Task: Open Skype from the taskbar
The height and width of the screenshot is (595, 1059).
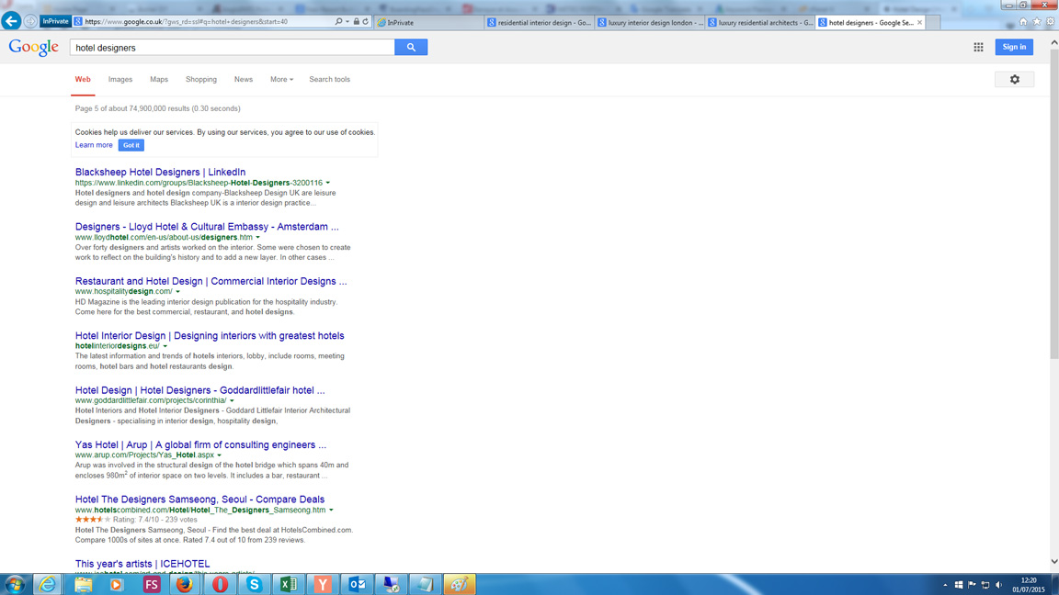Action: [254, 584]
